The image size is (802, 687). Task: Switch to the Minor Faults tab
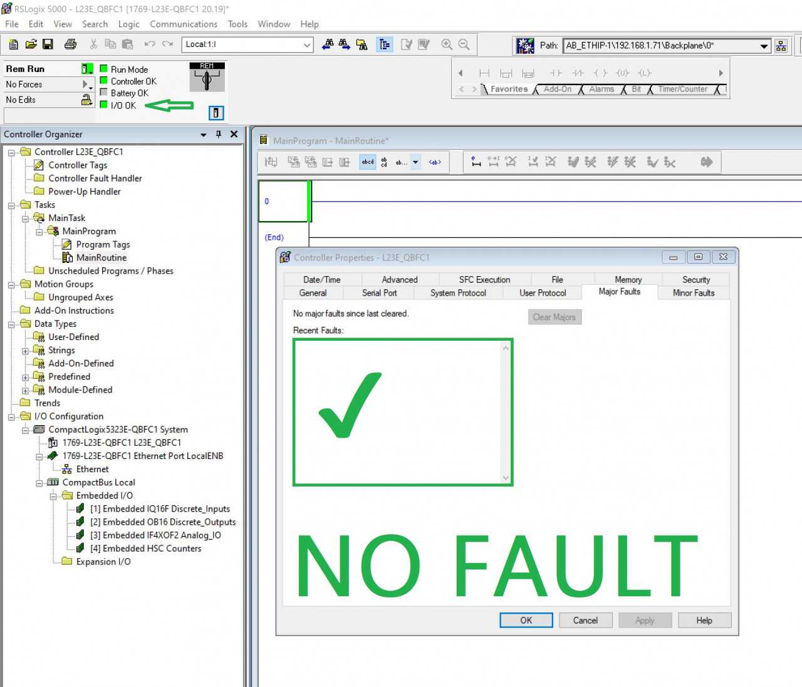point(694,292)
